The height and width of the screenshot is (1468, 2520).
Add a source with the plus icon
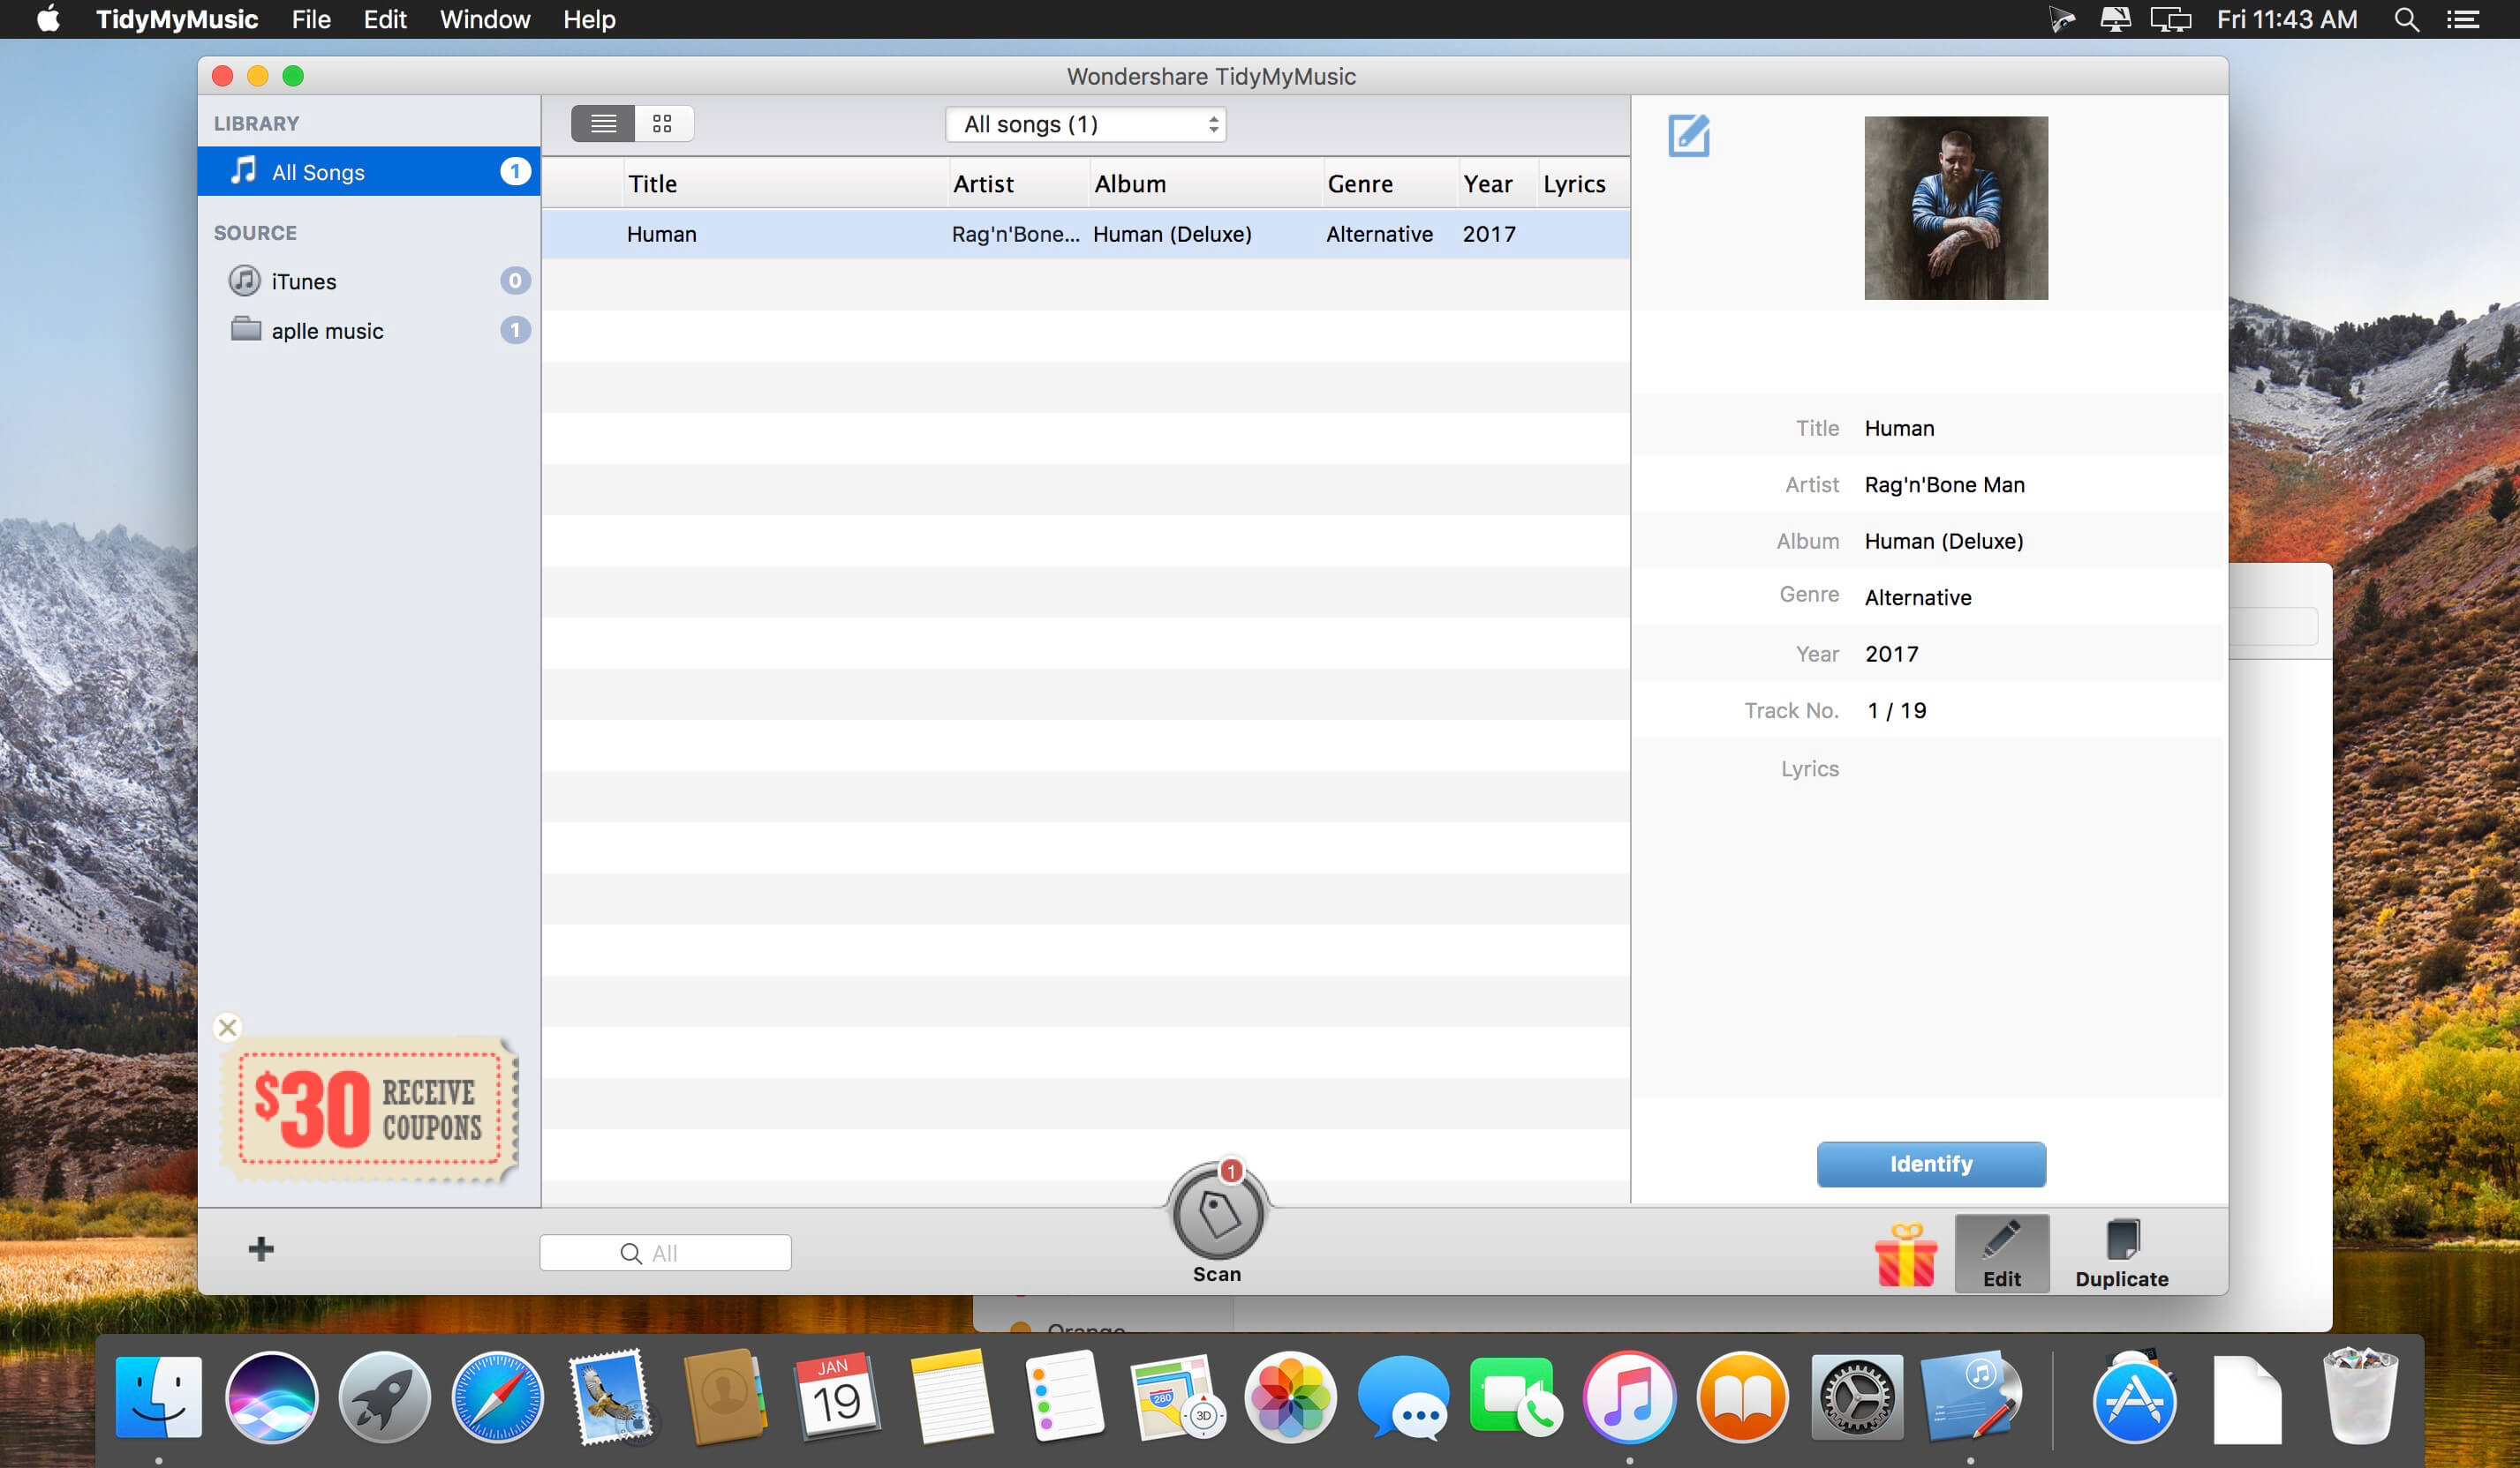[261, 1248]
